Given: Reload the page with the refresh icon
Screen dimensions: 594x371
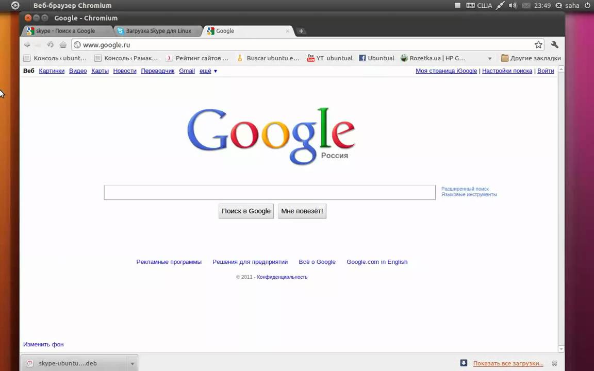Looking at the screenshot, I should click(51, 45).
